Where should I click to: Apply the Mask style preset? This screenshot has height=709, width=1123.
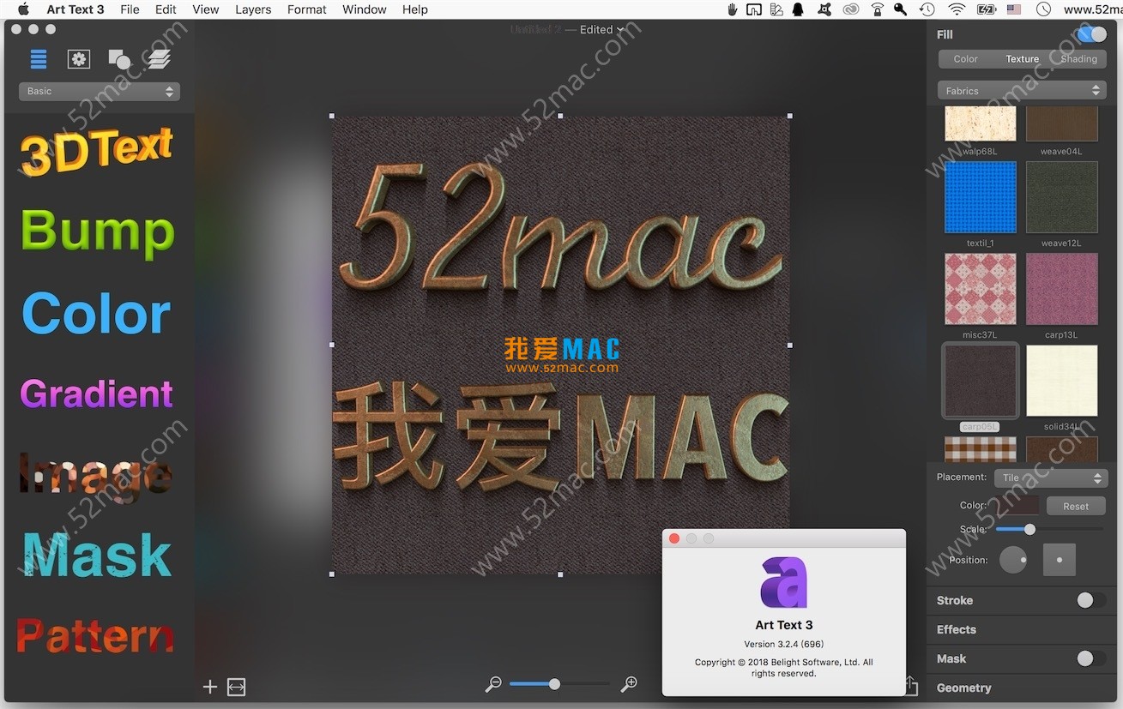click(x=97, y=556)
